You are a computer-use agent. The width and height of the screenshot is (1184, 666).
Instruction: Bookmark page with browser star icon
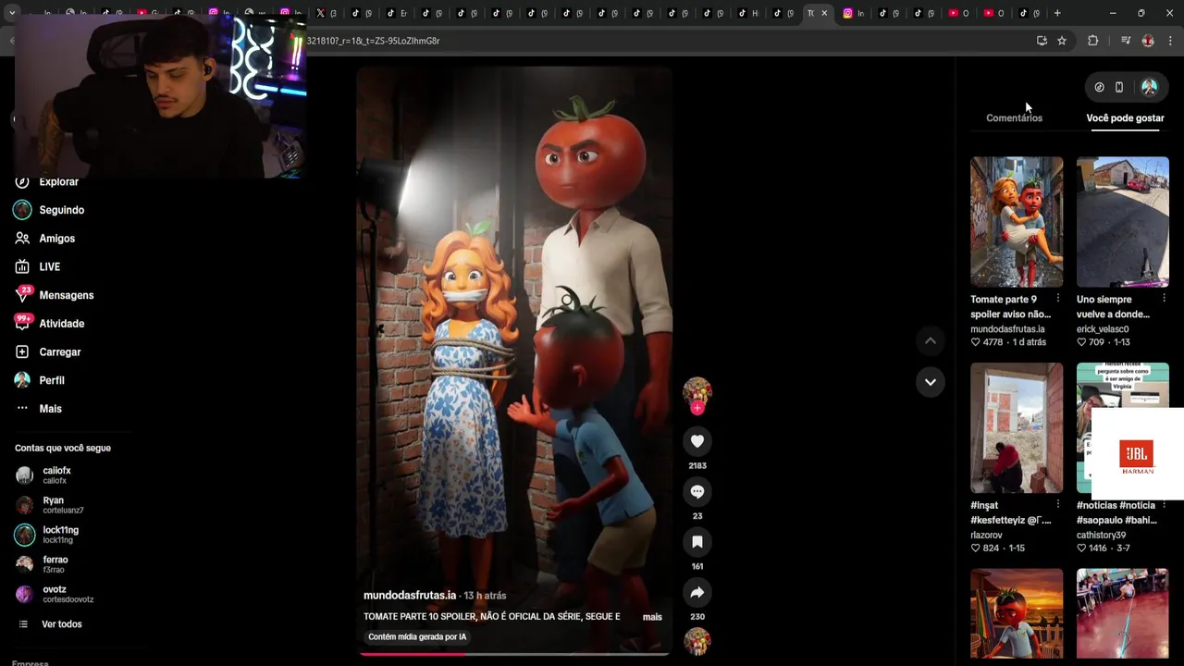1062,41
